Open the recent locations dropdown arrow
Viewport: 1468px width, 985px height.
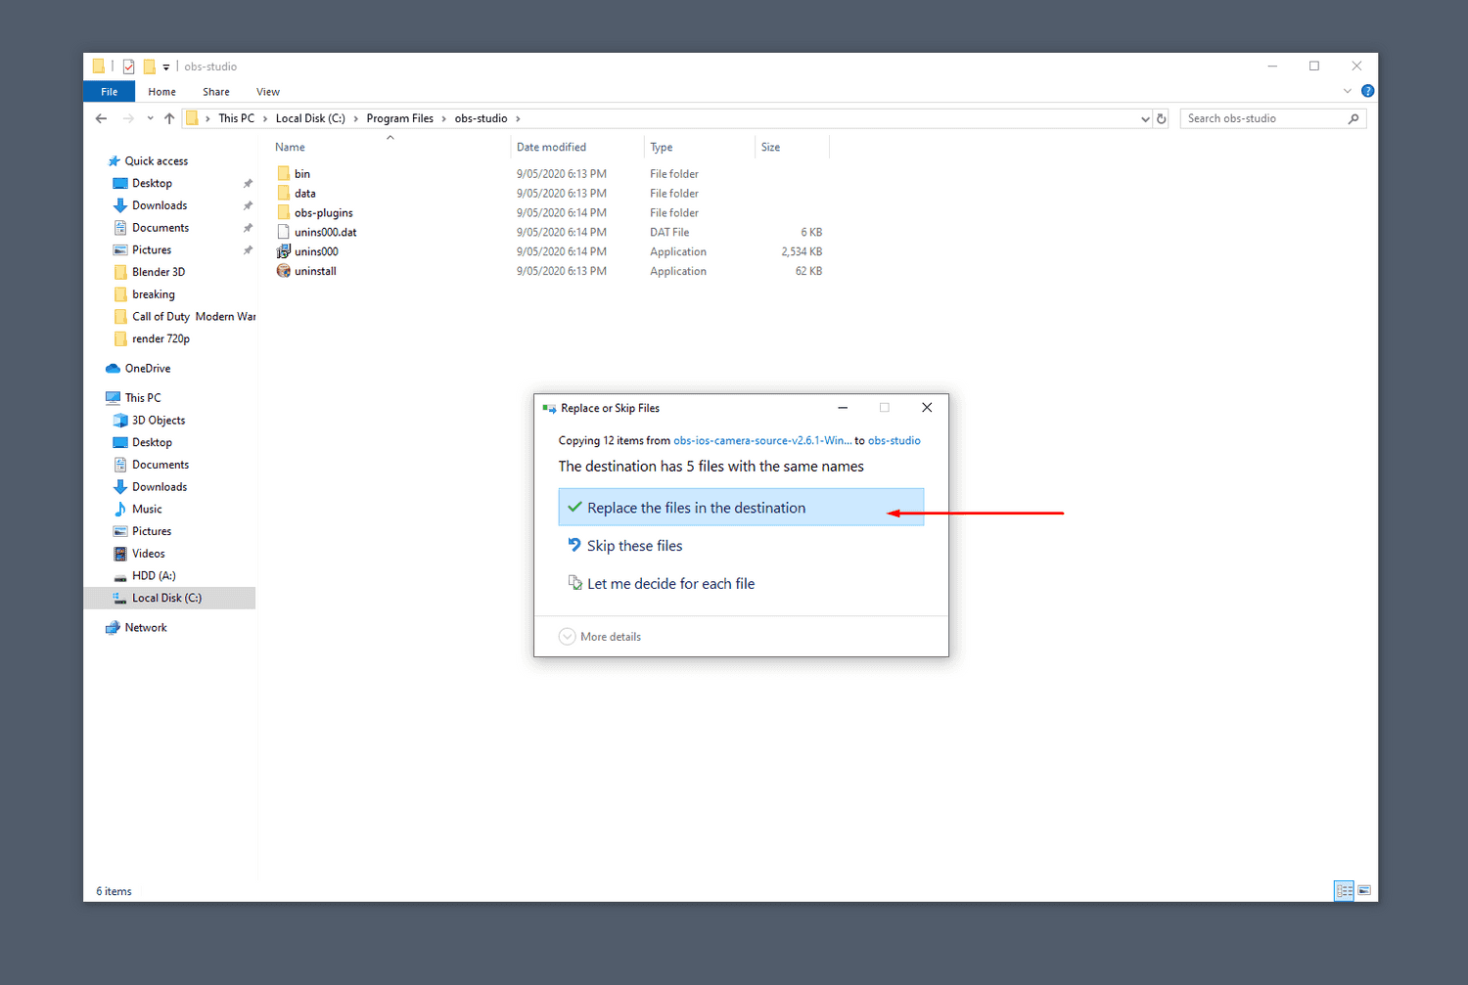(150, 118)
